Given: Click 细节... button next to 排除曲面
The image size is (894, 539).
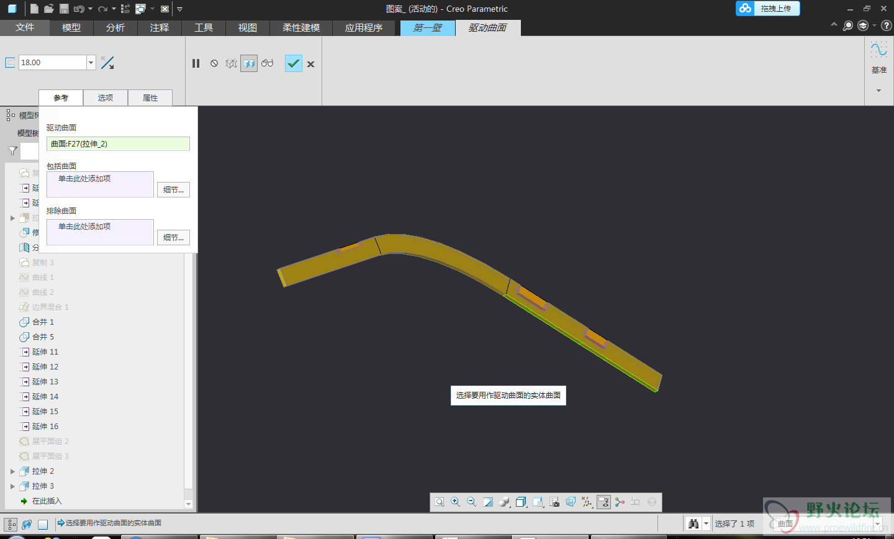Looking at the screenshot, I should coord(173,238).
